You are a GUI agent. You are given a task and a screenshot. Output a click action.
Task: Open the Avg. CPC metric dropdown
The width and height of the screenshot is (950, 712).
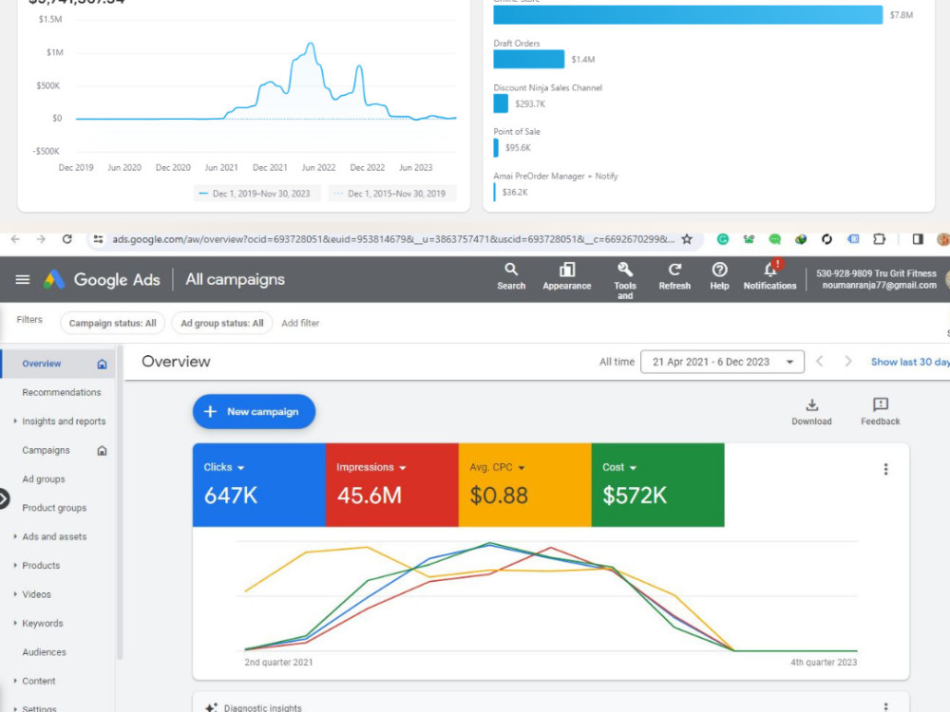[498, 467]
